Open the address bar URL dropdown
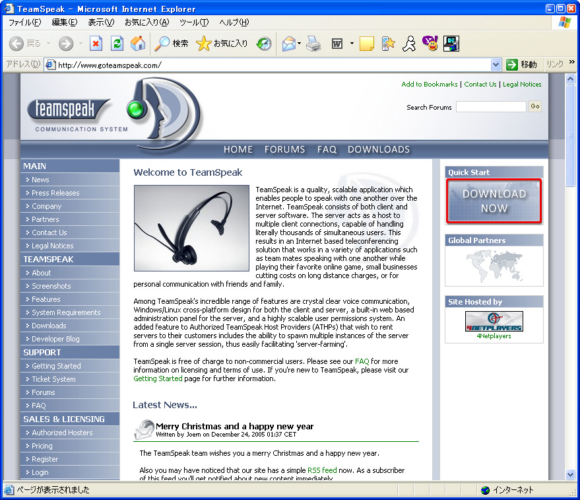 [496, 65]
